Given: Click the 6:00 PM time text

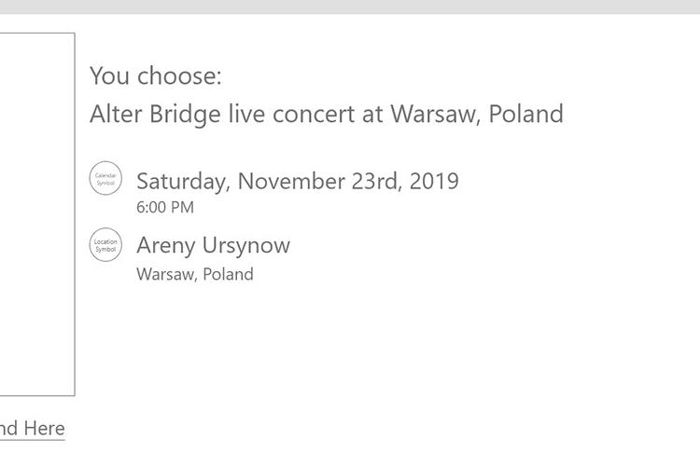Looking at the screenshot, I should 165,207.
